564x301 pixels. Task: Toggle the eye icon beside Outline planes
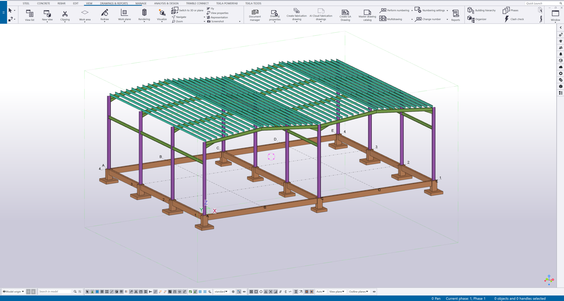[x=374, y=291]
